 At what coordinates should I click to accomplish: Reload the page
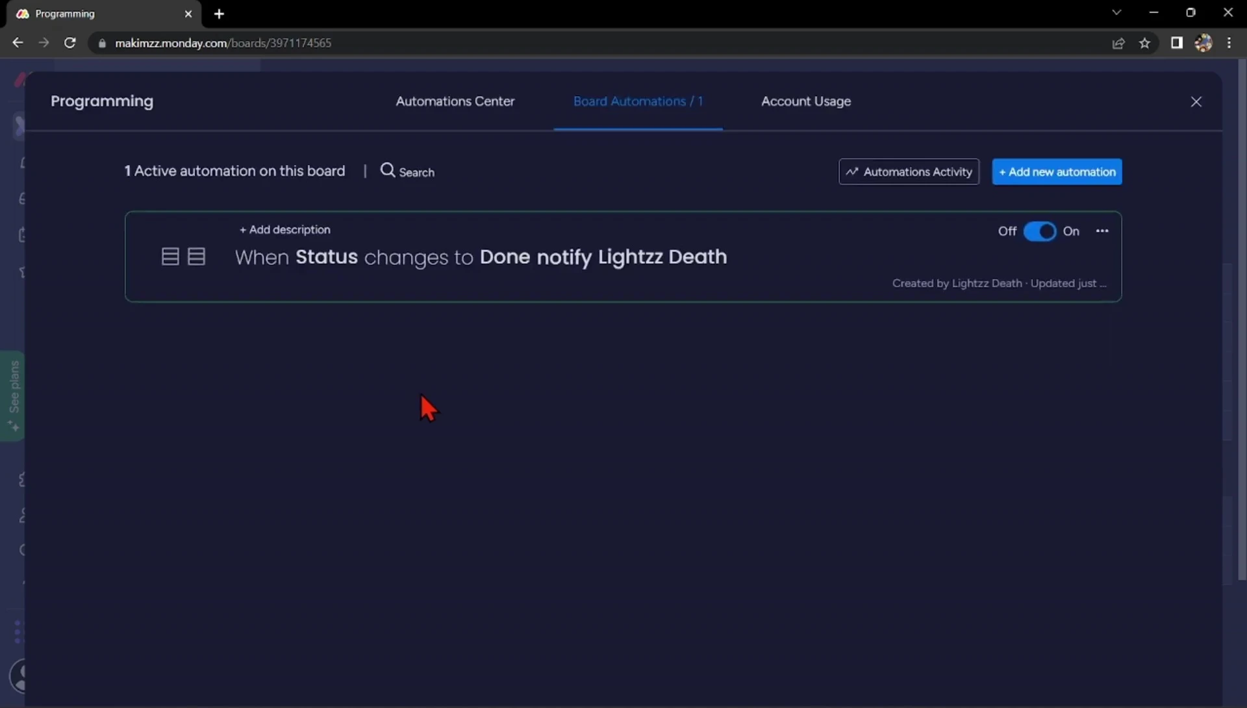[70, 43]
